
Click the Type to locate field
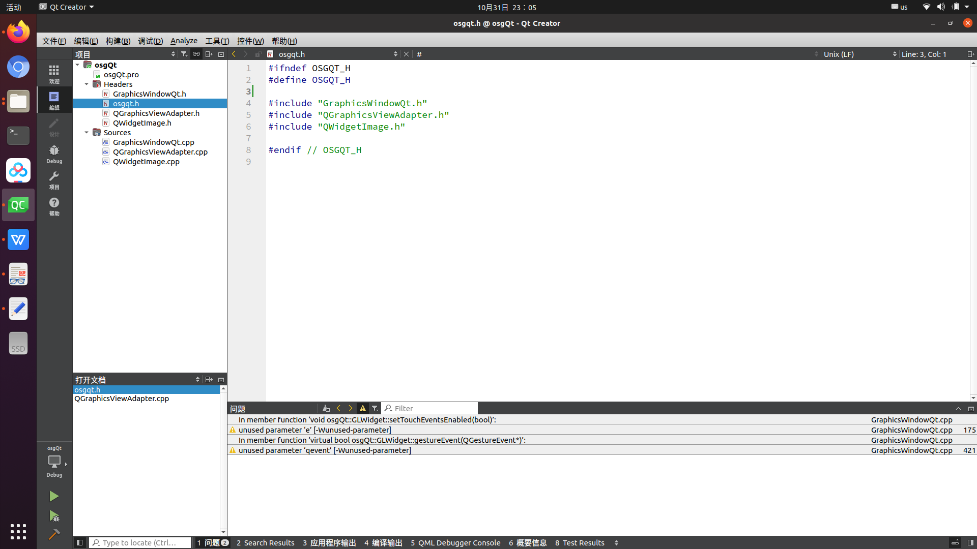tap(140, 542)
